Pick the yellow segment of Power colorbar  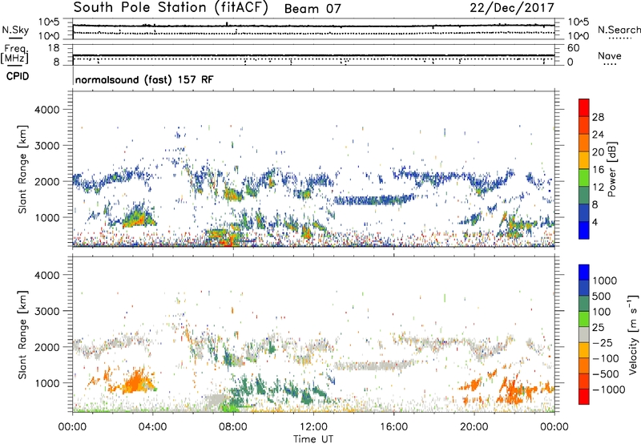[x=584, y=160]
